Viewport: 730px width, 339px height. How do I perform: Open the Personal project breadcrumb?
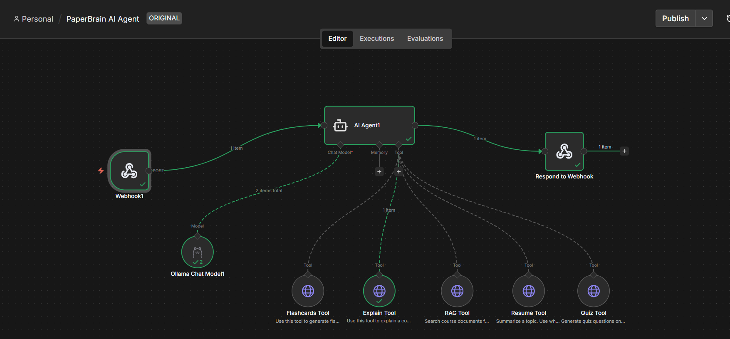[x=34, y=19]
